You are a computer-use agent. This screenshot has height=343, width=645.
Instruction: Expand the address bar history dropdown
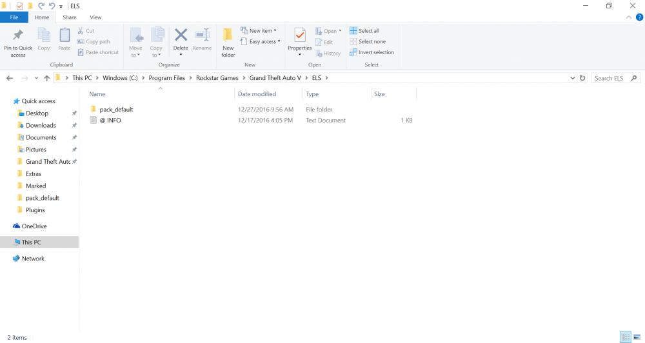pos(572,78)
